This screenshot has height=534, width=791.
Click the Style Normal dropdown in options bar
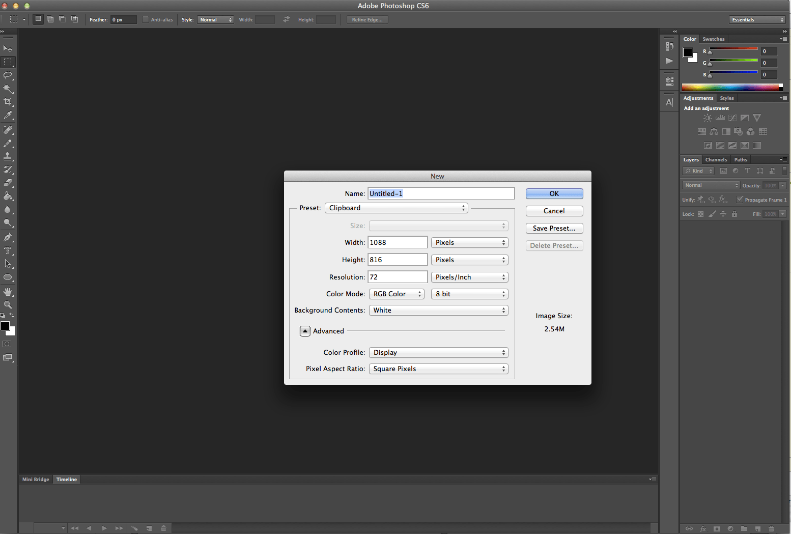pos(215,19)
